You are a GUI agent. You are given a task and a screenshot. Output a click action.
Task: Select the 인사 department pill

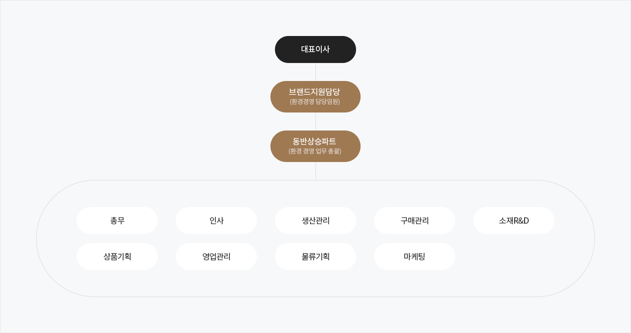point(216,220)
